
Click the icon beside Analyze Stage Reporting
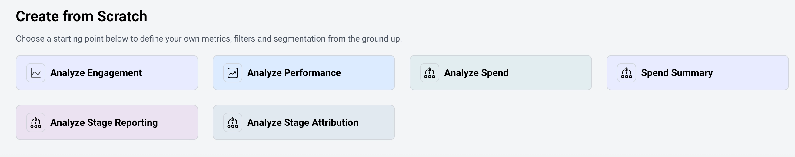pos(36,122)
